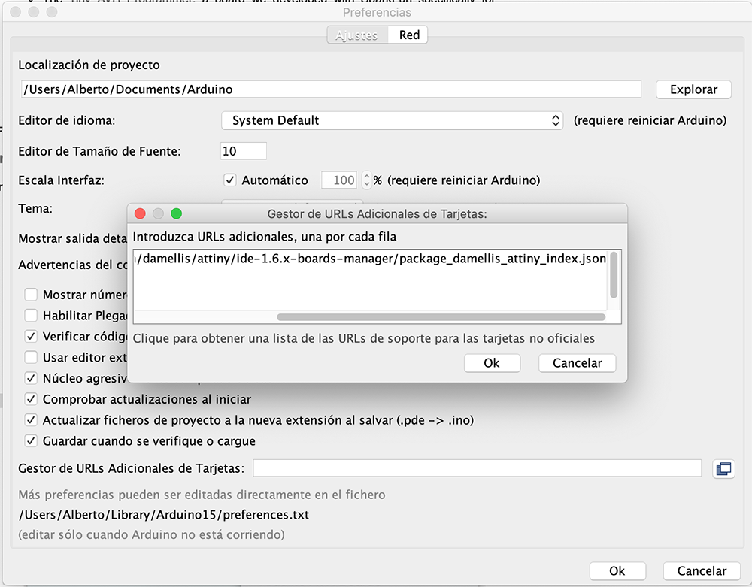This screenshot has height=587, width=752.
Task: Open the unofficial boards support URLs list link
Action: [x=363, y=338]
